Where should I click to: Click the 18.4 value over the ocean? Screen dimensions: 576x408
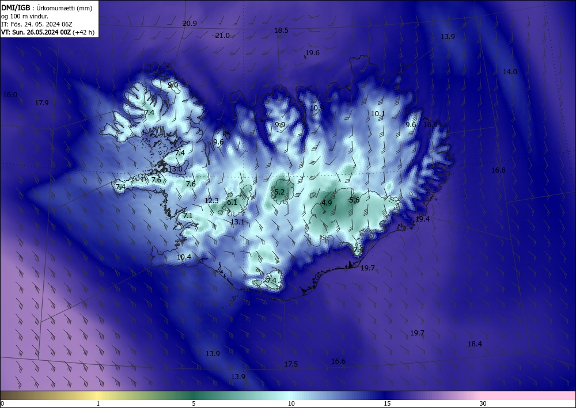point(475,344)
